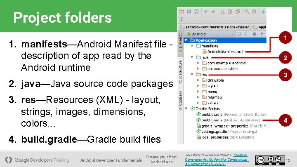Collapse the Application module arrow
Image resolution: width=297 pixels, height=167 pixels.
[x=186, y=40]
